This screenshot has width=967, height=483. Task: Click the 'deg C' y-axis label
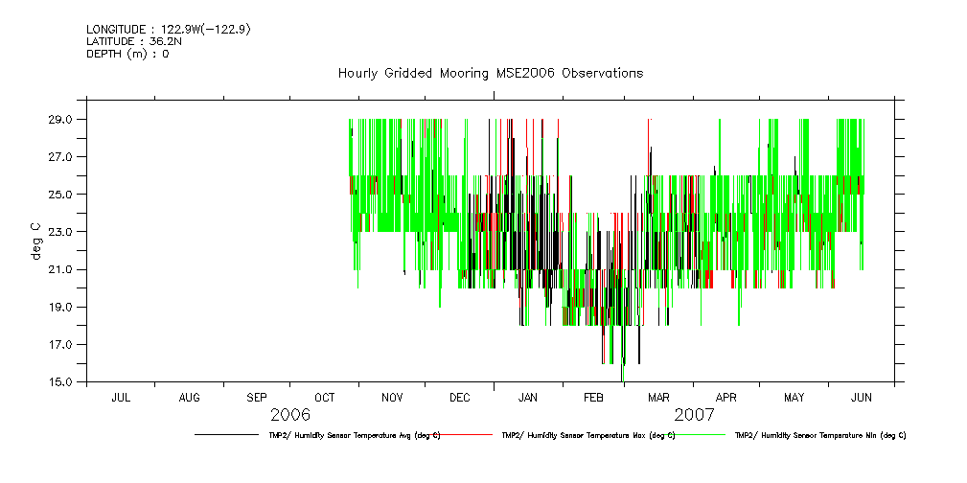[36, 241]
